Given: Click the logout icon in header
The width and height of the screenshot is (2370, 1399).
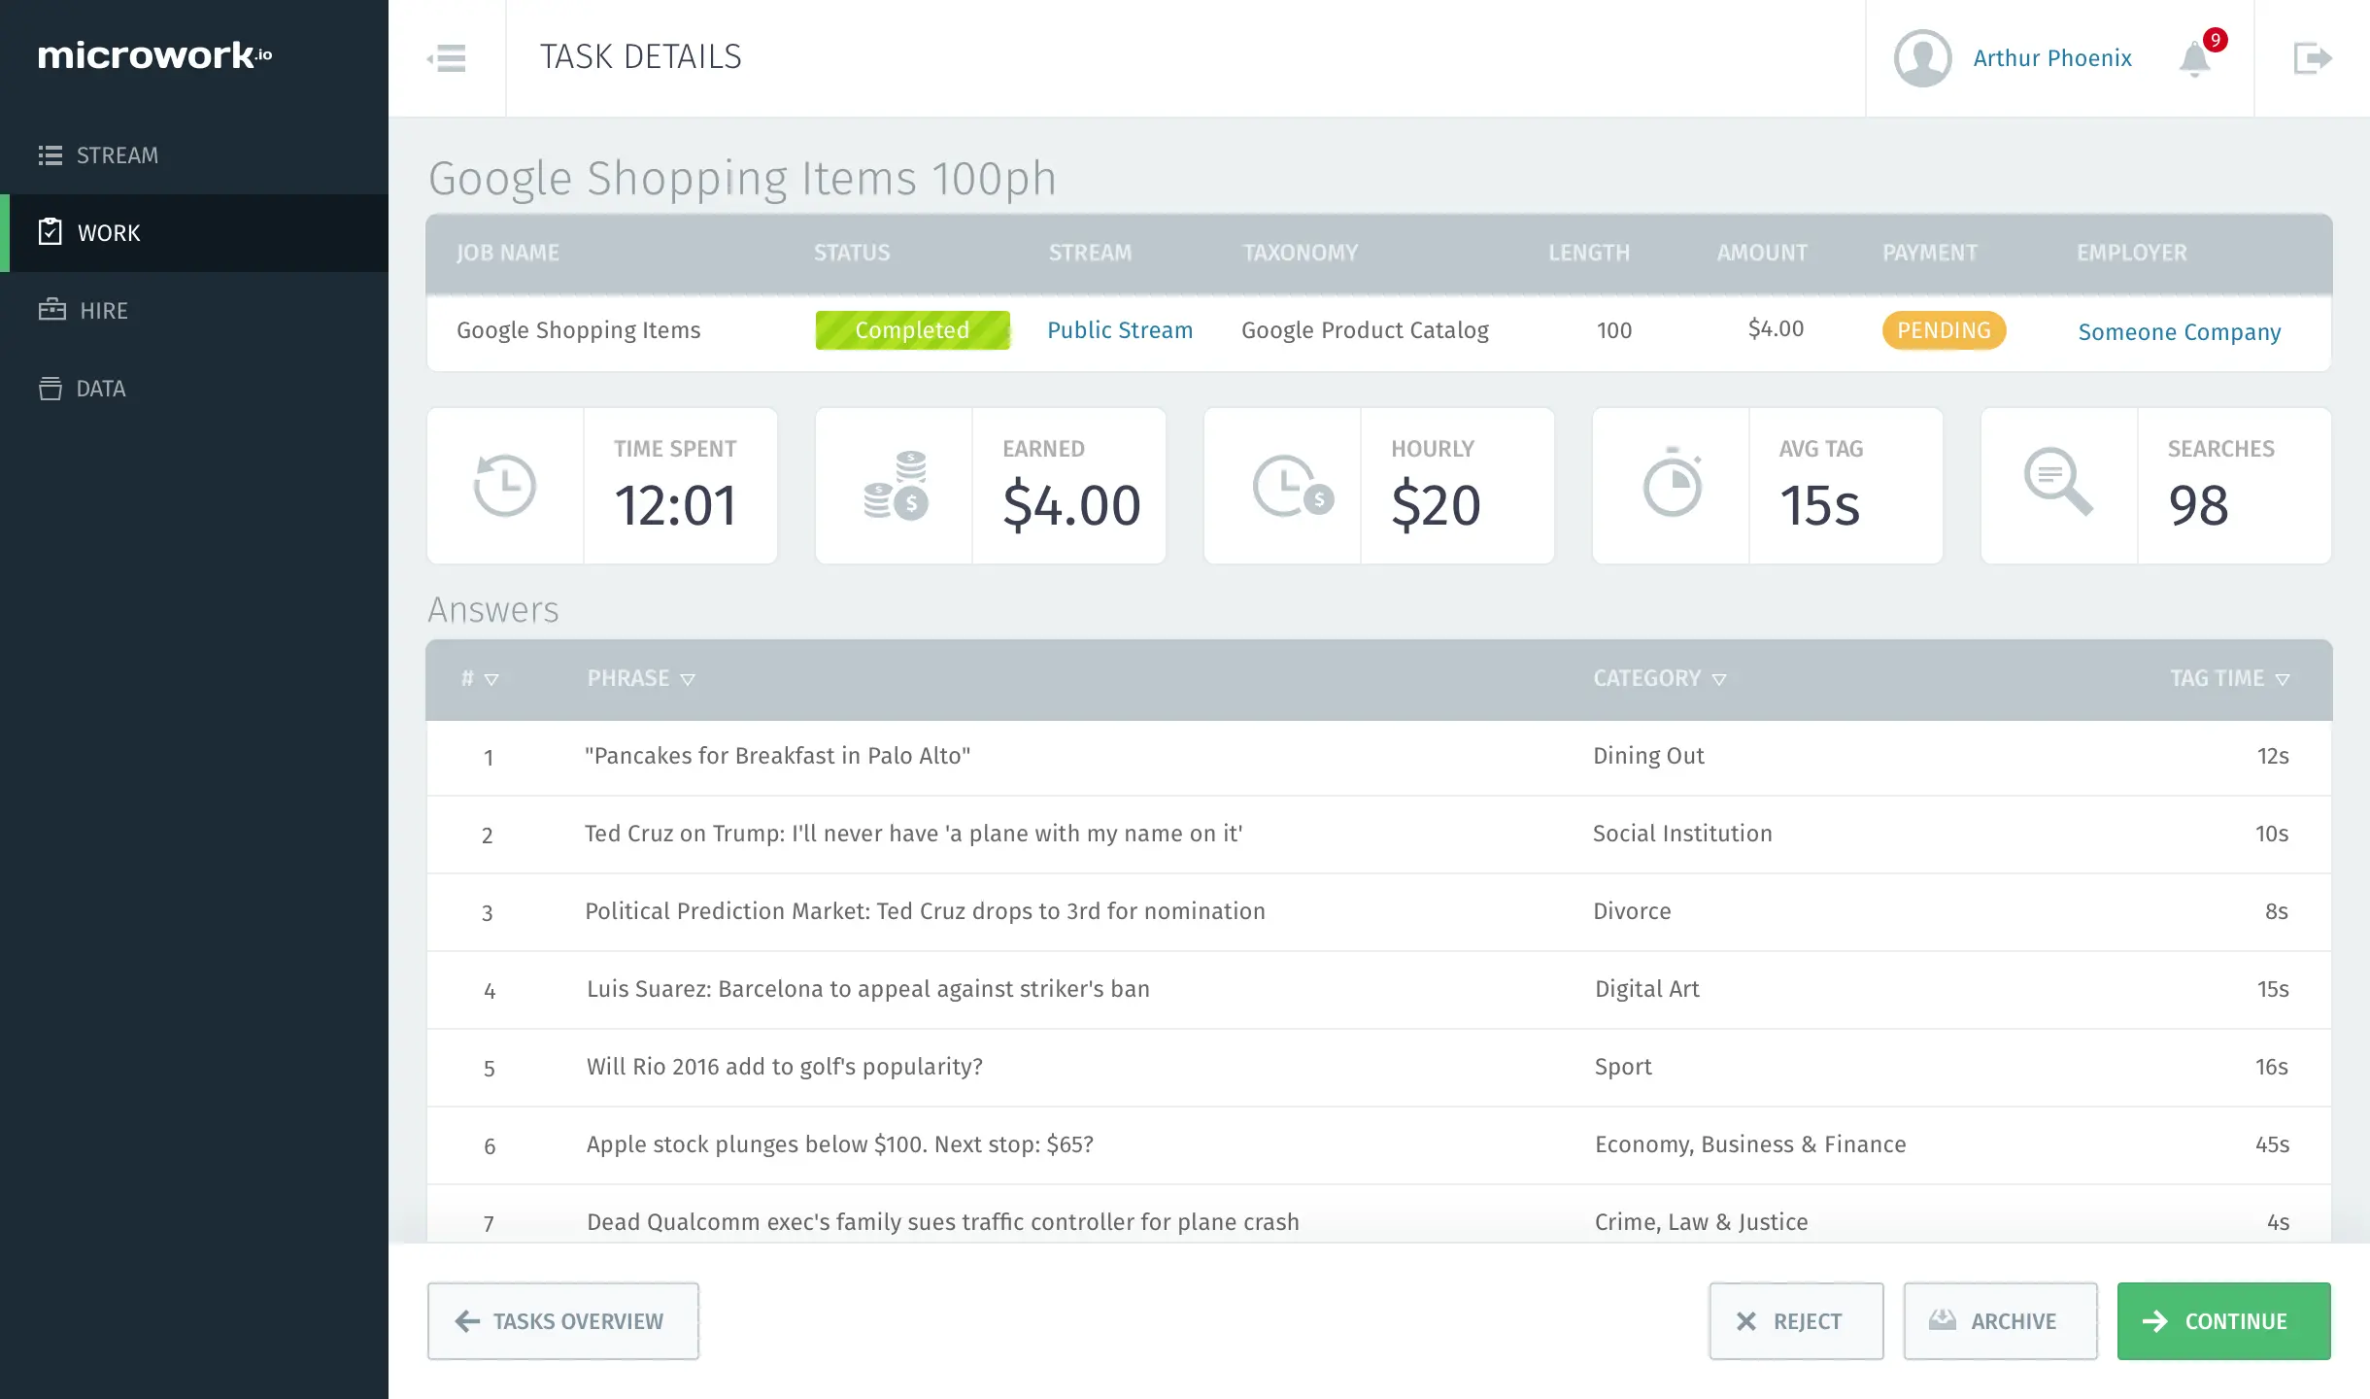Looking at the screenshot, I should coord(2312,58).
